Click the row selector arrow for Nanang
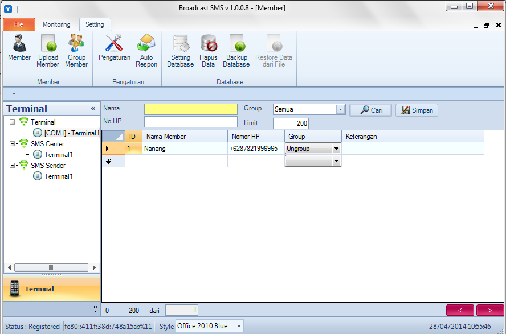 pyautogui.click(x=113, y=149)
